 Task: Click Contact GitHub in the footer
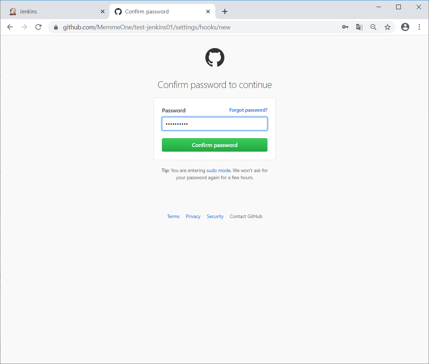point(246,217)
